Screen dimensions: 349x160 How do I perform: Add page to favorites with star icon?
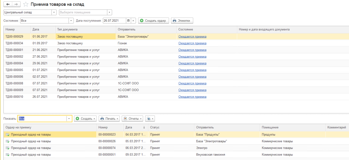(26, 4)
